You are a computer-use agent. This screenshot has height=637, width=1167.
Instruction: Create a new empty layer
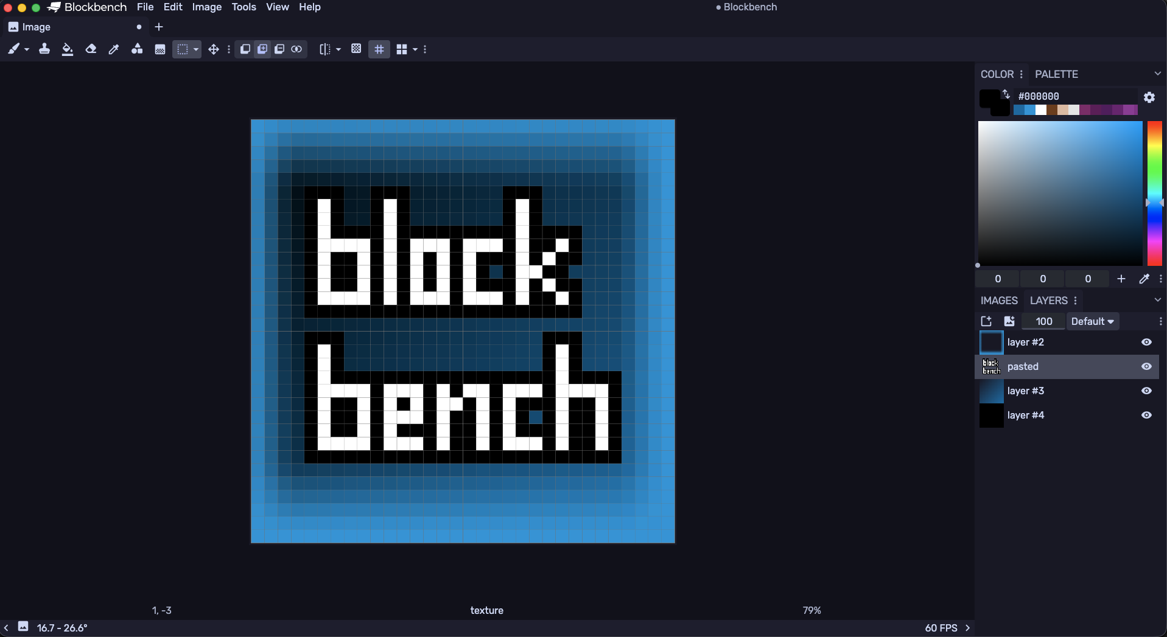coord(986,321)
